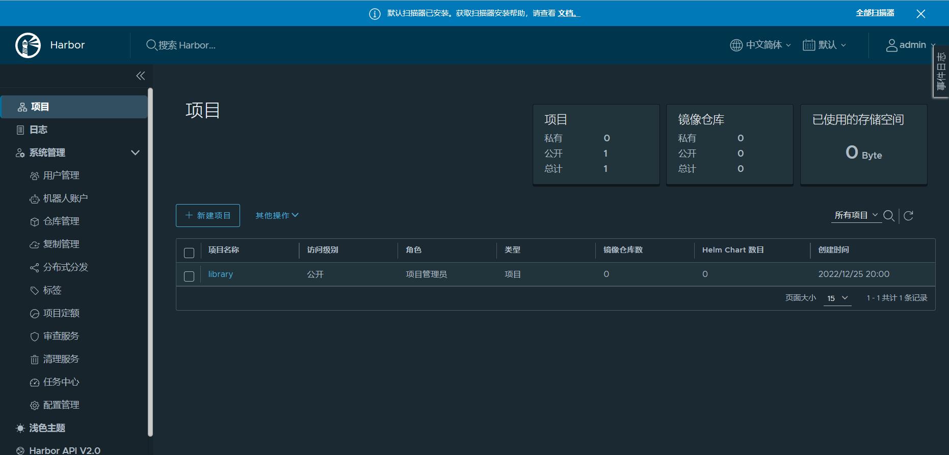Click the 0 Byte storage value
This screenshot has height=455, width=949.
pyautogui.click(x=864, y=153)
